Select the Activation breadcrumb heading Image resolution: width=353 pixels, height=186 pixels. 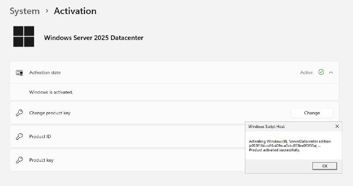pyautogui.click(x=75, y=11)
